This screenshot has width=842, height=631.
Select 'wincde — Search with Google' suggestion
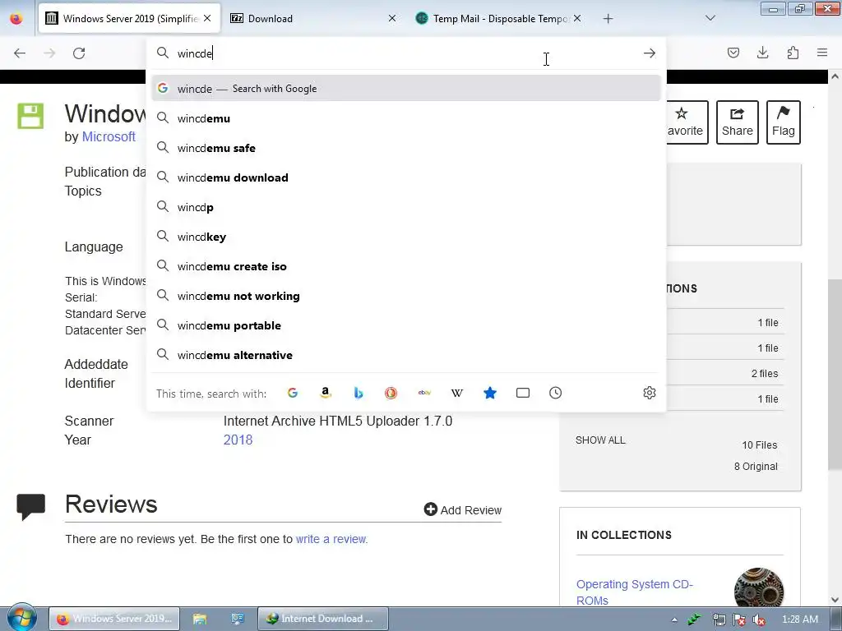pyautogui.click(x=406, y=89)
